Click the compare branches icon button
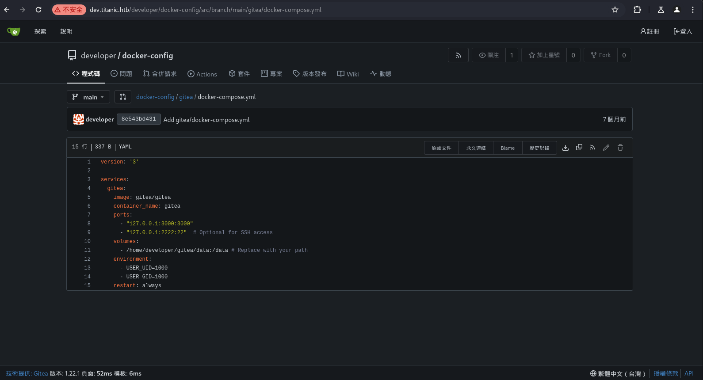703x380 pixels. pos(123,97)
